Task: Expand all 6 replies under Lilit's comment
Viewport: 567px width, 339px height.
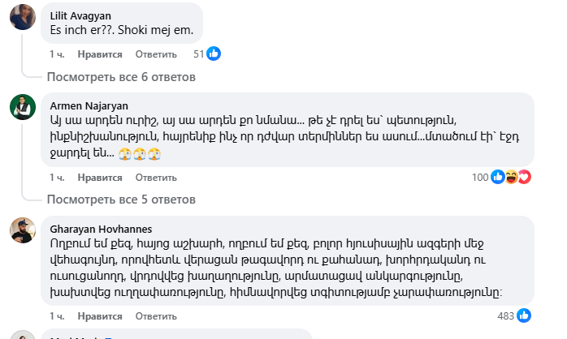Action: coord(121,77)
